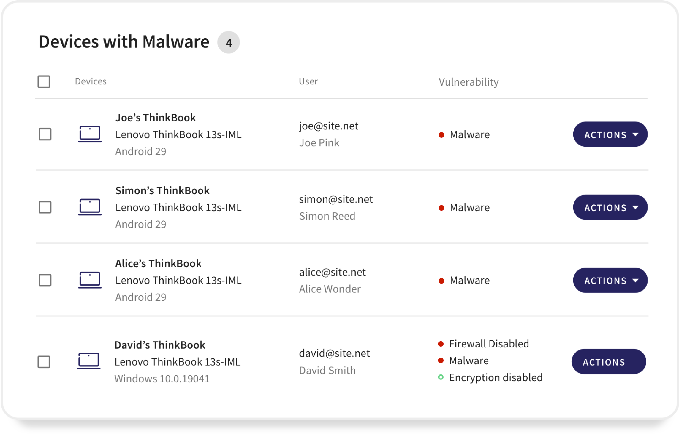Open the Actions dropdown for Joe's ThinkBook
The height and width of the screenshot is (434, 679).
tap(610, 134)
